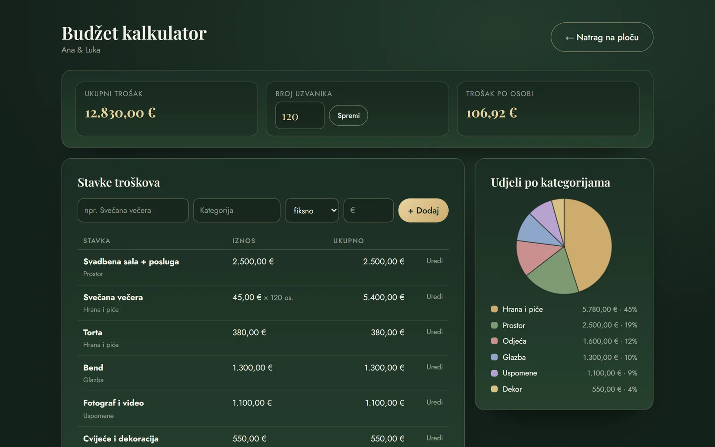Click the 'Dekor' legend label
Viewport: 715px width, 447px height.
click(x=512, y=389)
